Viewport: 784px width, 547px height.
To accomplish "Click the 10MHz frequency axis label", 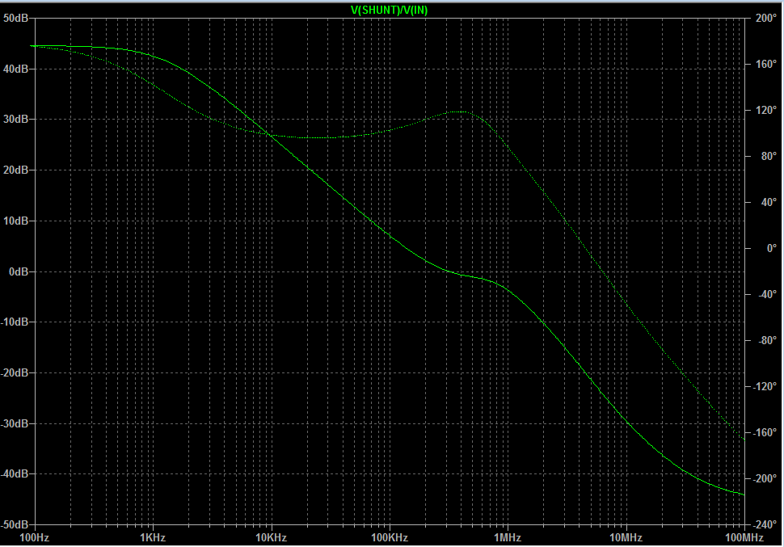I will pyautogui.click(x=626, y=538).
